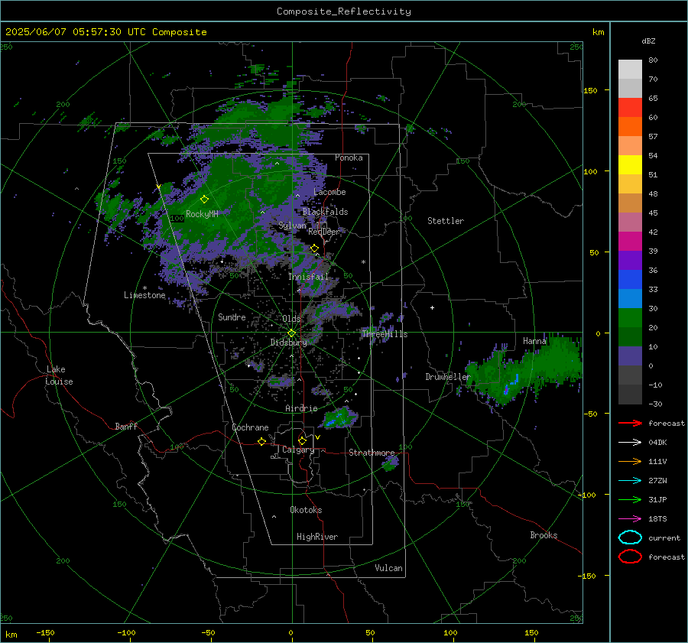Click the Banff town label
688x643 pixels.
pos(126,427)
